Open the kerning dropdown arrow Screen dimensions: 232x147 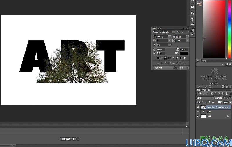click(x=170, y=40)
